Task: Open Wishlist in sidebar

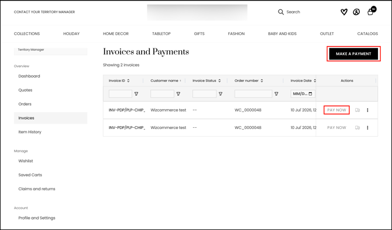Action: point(26,161)
